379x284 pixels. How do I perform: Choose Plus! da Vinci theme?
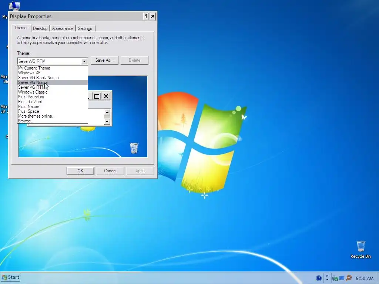click(x=53, y=102)
